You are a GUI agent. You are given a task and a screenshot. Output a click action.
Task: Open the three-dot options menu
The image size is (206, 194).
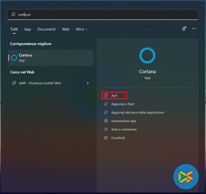tap(194, 29)
